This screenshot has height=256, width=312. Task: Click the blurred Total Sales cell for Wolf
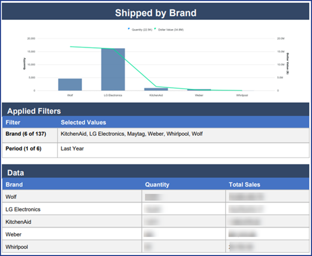[268, 196]
